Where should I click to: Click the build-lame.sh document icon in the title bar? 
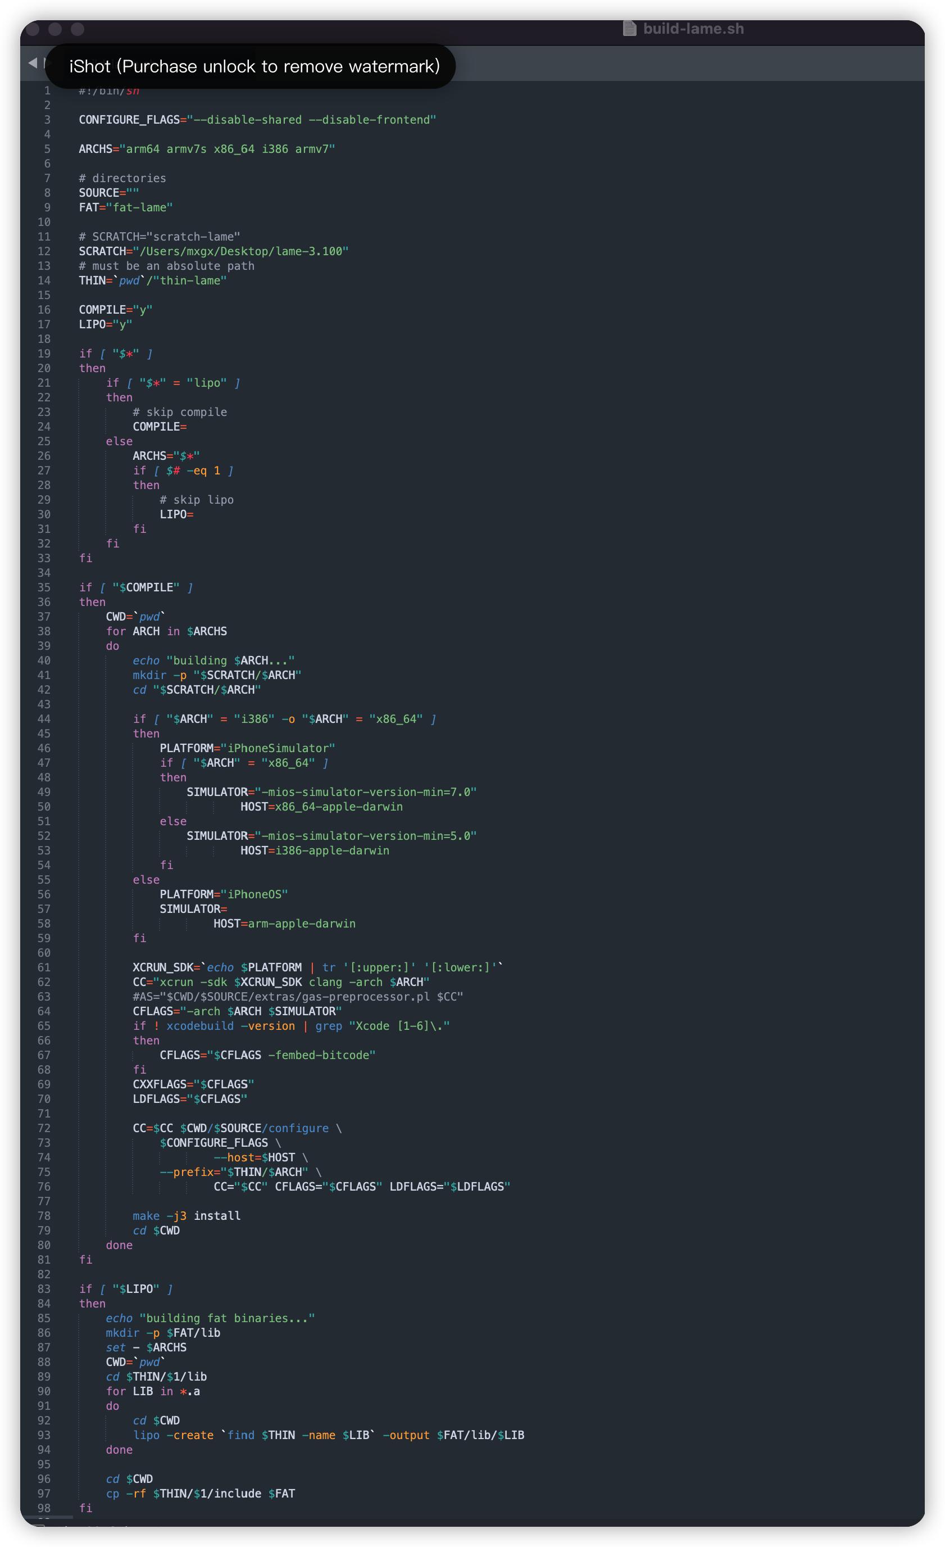tap(629, 28)
